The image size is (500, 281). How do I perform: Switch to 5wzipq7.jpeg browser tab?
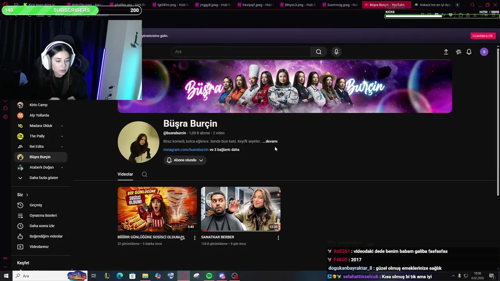point(255,5)
